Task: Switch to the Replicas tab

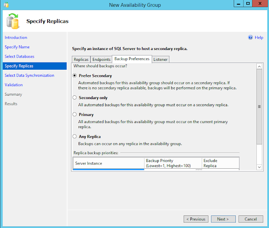Action: click(x=81, y=60)
